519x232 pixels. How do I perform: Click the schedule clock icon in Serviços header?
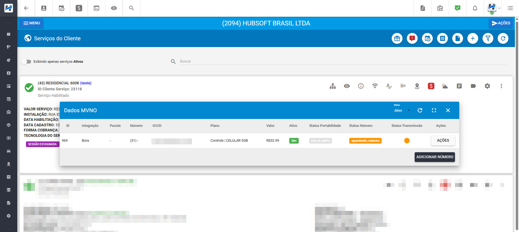coord(427,38)
